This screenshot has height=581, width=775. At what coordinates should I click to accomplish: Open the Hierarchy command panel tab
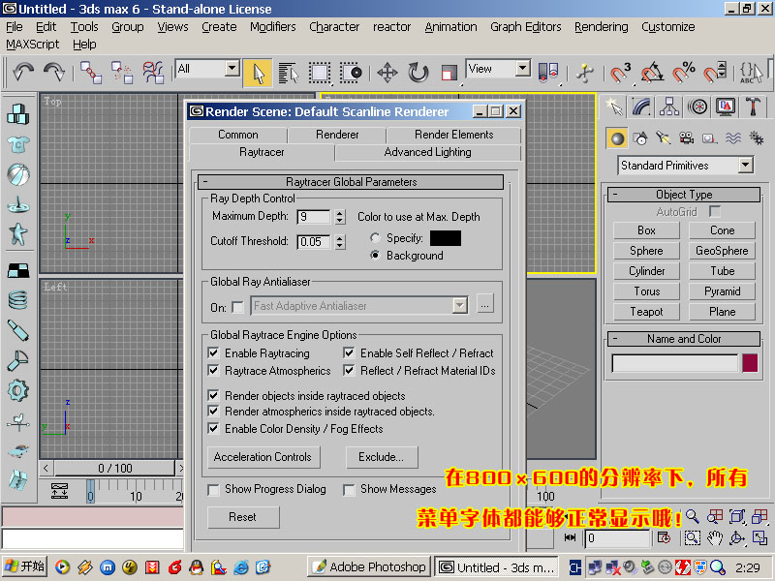[669, 107]
